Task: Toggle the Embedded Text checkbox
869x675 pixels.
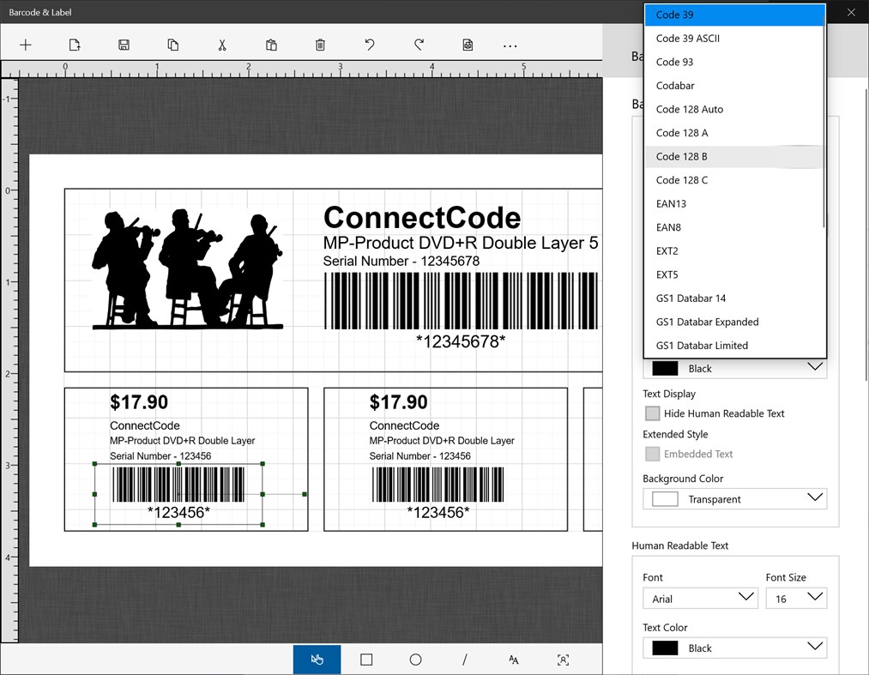Action: click(652, 454)
